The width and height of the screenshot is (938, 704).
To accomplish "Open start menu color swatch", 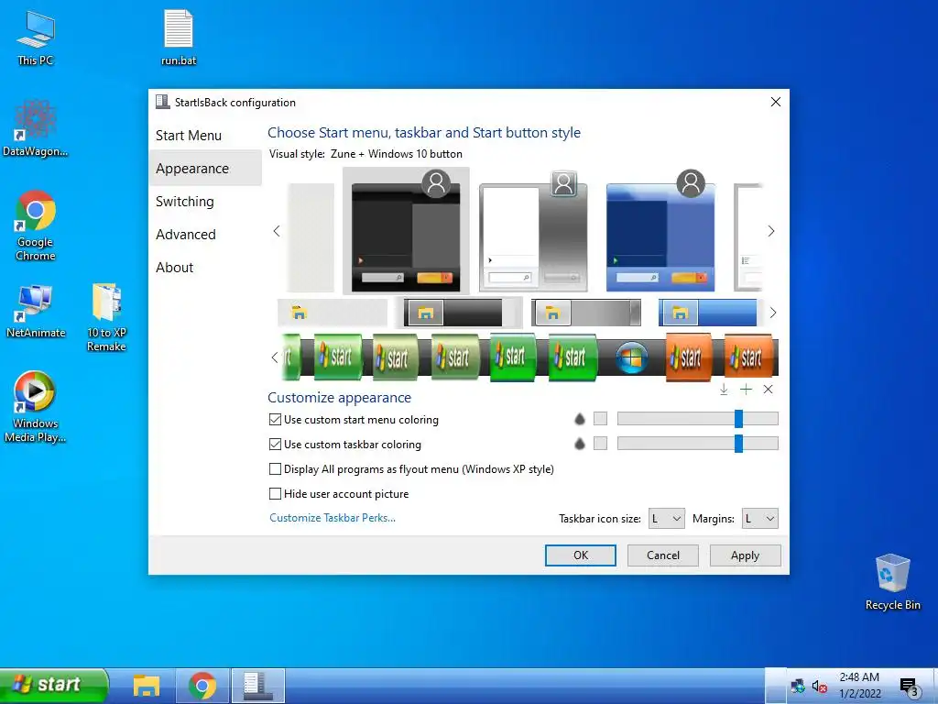I will 600,419.
